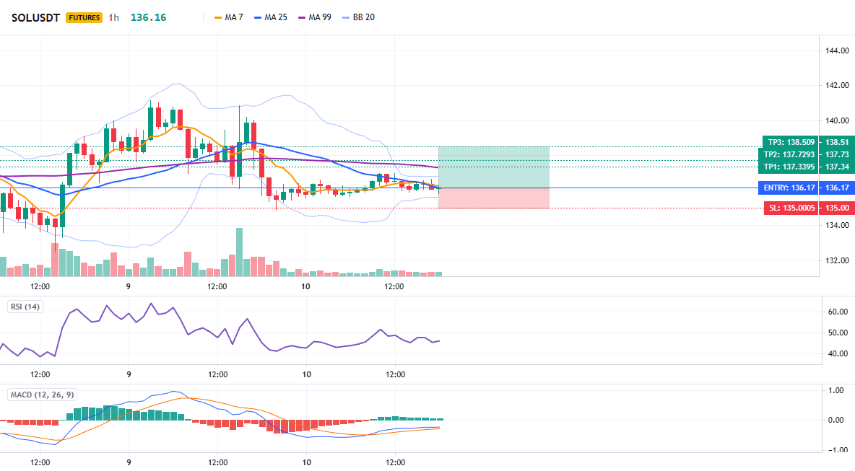Click the blue 136.17 price axis tag

837,188
